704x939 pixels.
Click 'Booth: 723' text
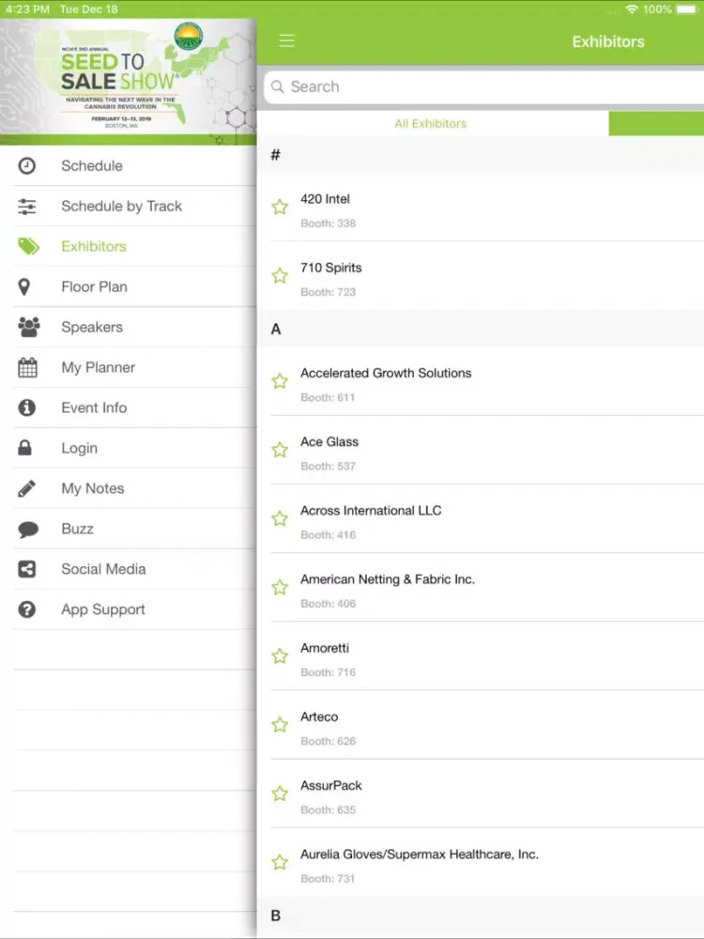(328, 292)
